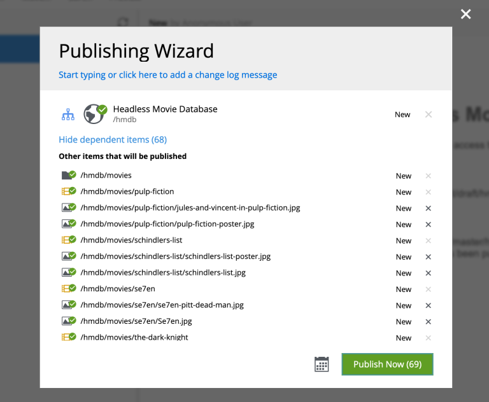Click the globe site icon for Headless Movie Database

[95, 114]
